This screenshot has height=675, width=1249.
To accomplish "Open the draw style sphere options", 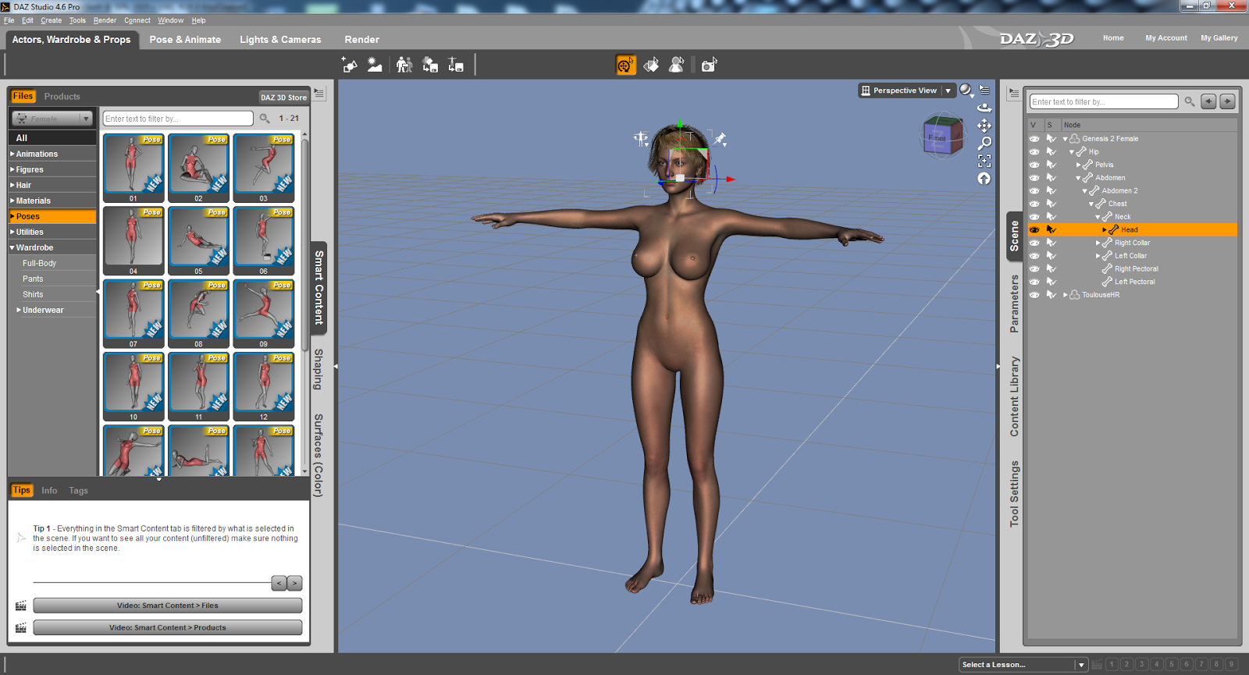I will point(967,91).
